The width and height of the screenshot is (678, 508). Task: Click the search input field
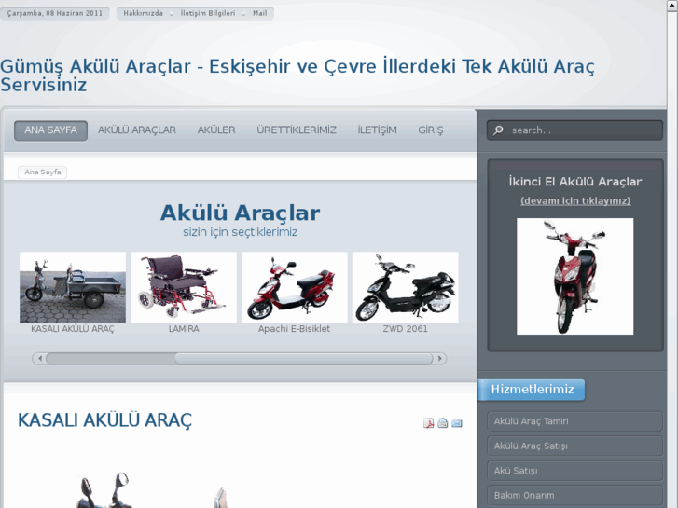pos(574,130)
